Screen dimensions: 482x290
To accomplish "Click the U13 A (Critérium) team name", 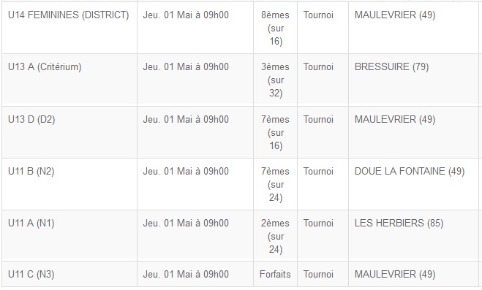I will pos(45,67).
